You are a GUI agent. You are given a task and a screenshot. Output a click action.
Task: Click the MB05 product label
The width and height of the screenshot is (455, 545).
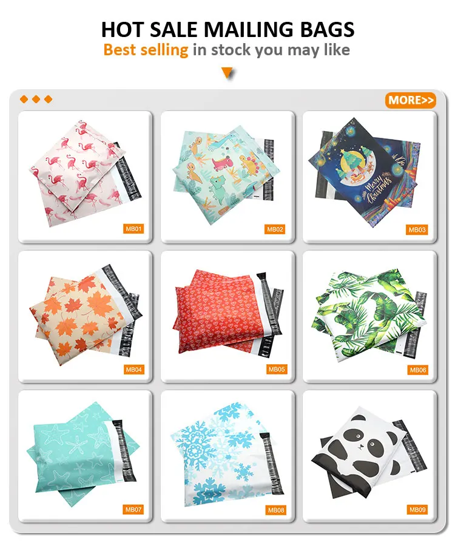277,369
